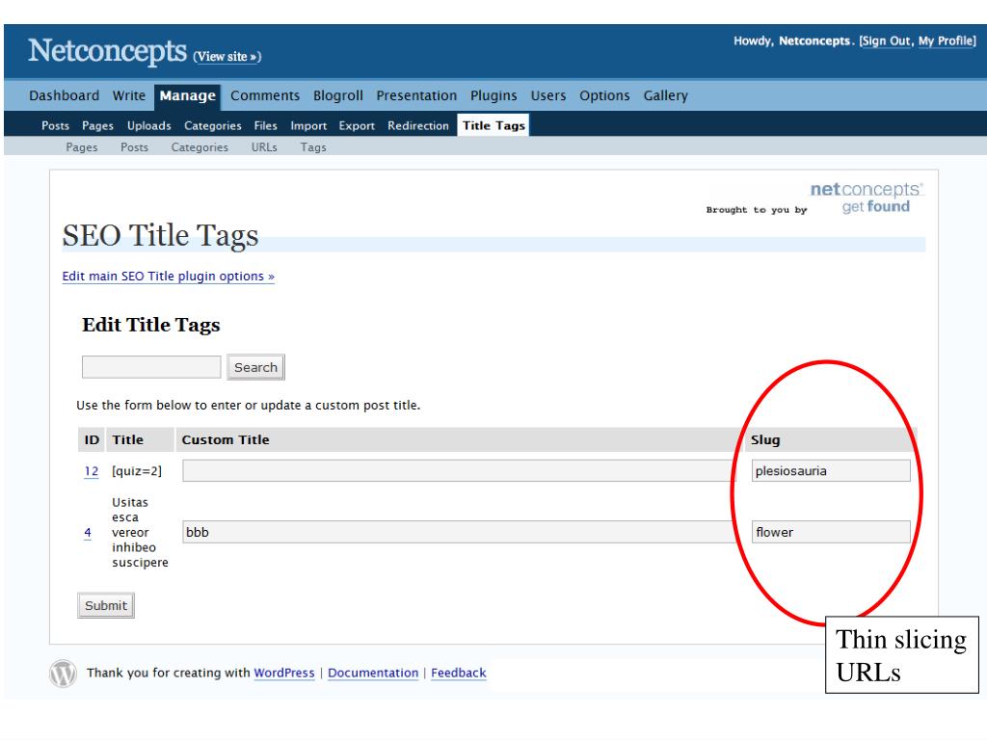Click the Netconcepts site title
Image resolution: width=987 pixels, height=740 pixels.
click(108, 51)
